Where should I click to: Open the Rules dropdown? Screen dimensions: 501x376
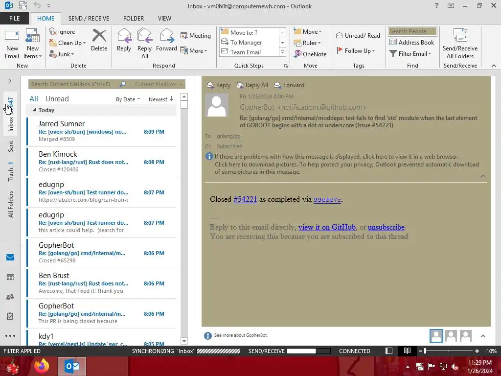click(307, 43)
